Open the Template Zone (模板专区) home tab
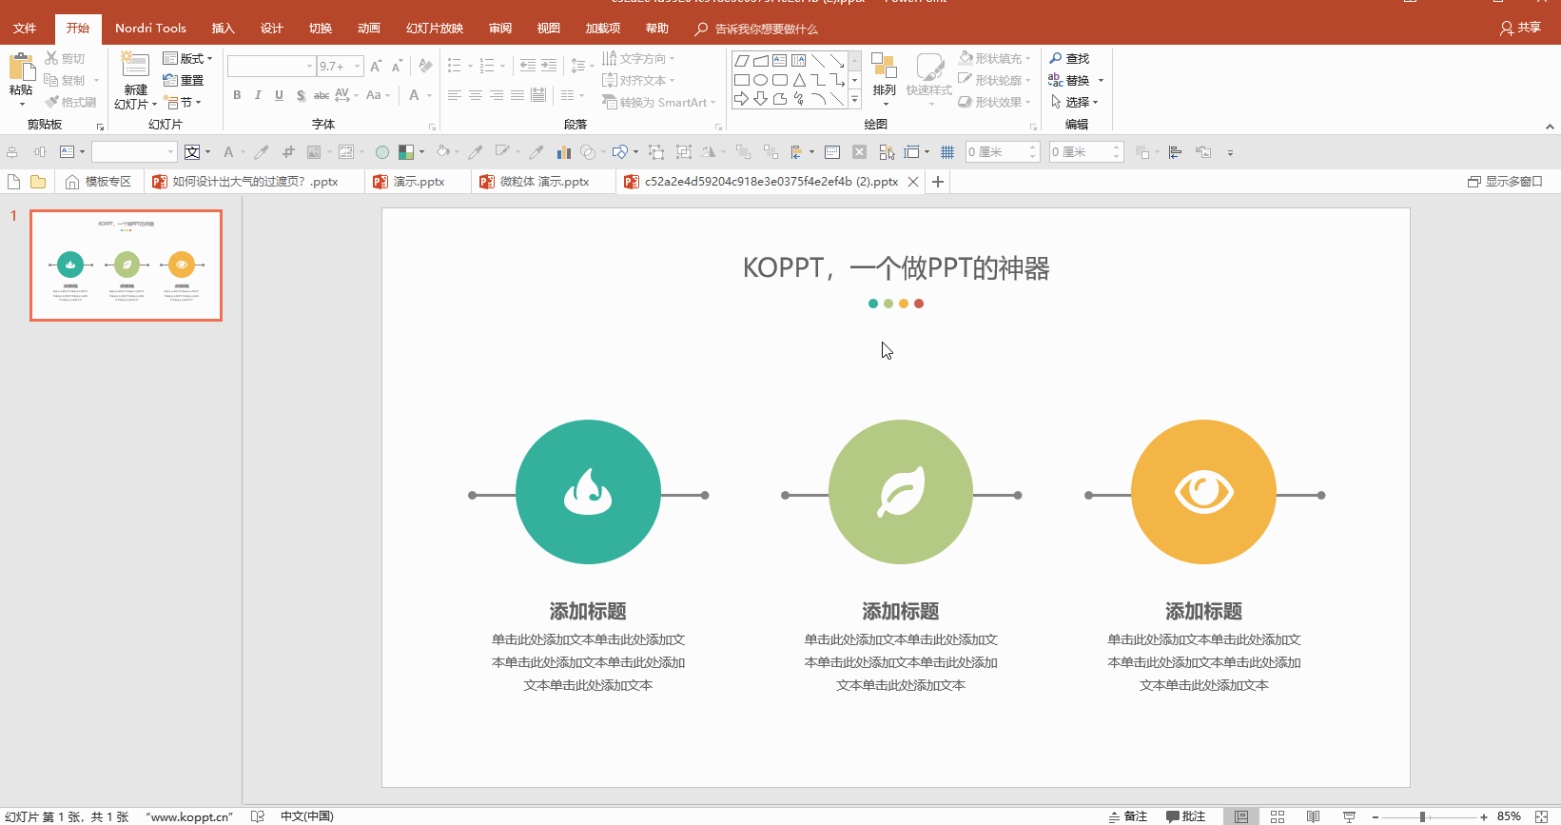1561x825 pixels. pyautogui.click(x=98, y=181)
